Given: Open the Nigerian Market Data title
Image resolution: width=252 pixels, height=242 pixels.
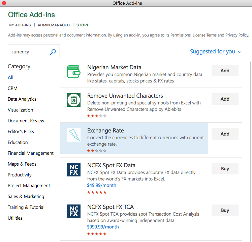Looking at the screenshot, I should (x=114, y=67).
